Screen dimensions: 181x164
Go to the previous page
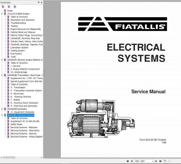(132, 161)
